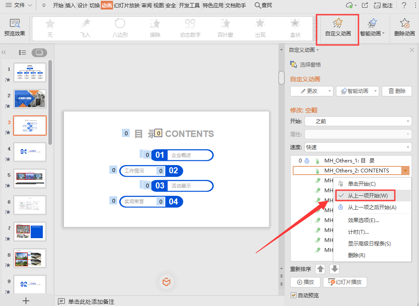This screenshot has height=306, width=419.
Task: Toggle the 自动预览 auto preview checkbox
Action: tap(294, 296)
